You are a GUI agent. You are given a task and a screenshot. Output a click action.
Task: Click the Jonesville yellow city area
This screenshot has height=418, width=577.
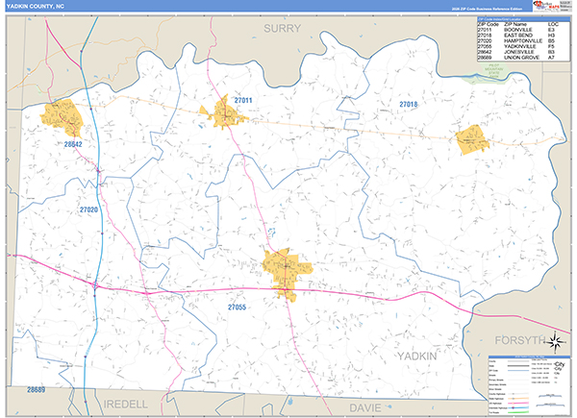tap(62, 116)
